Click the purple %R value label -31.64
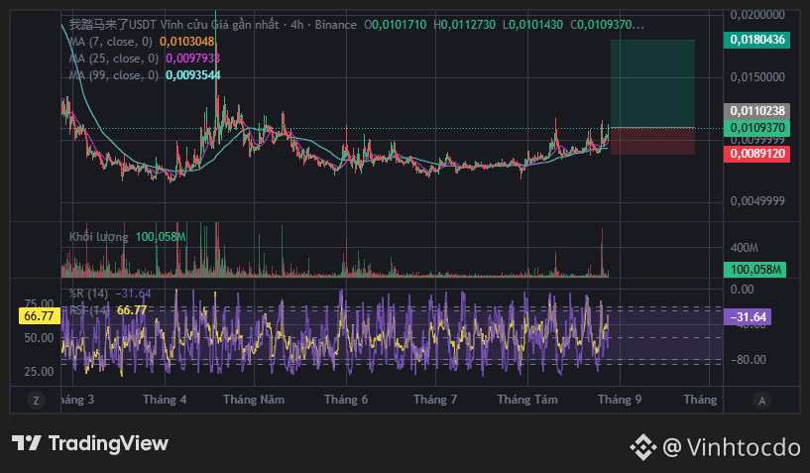The width and height of the screenshot is (810, 473). [748, 317]
